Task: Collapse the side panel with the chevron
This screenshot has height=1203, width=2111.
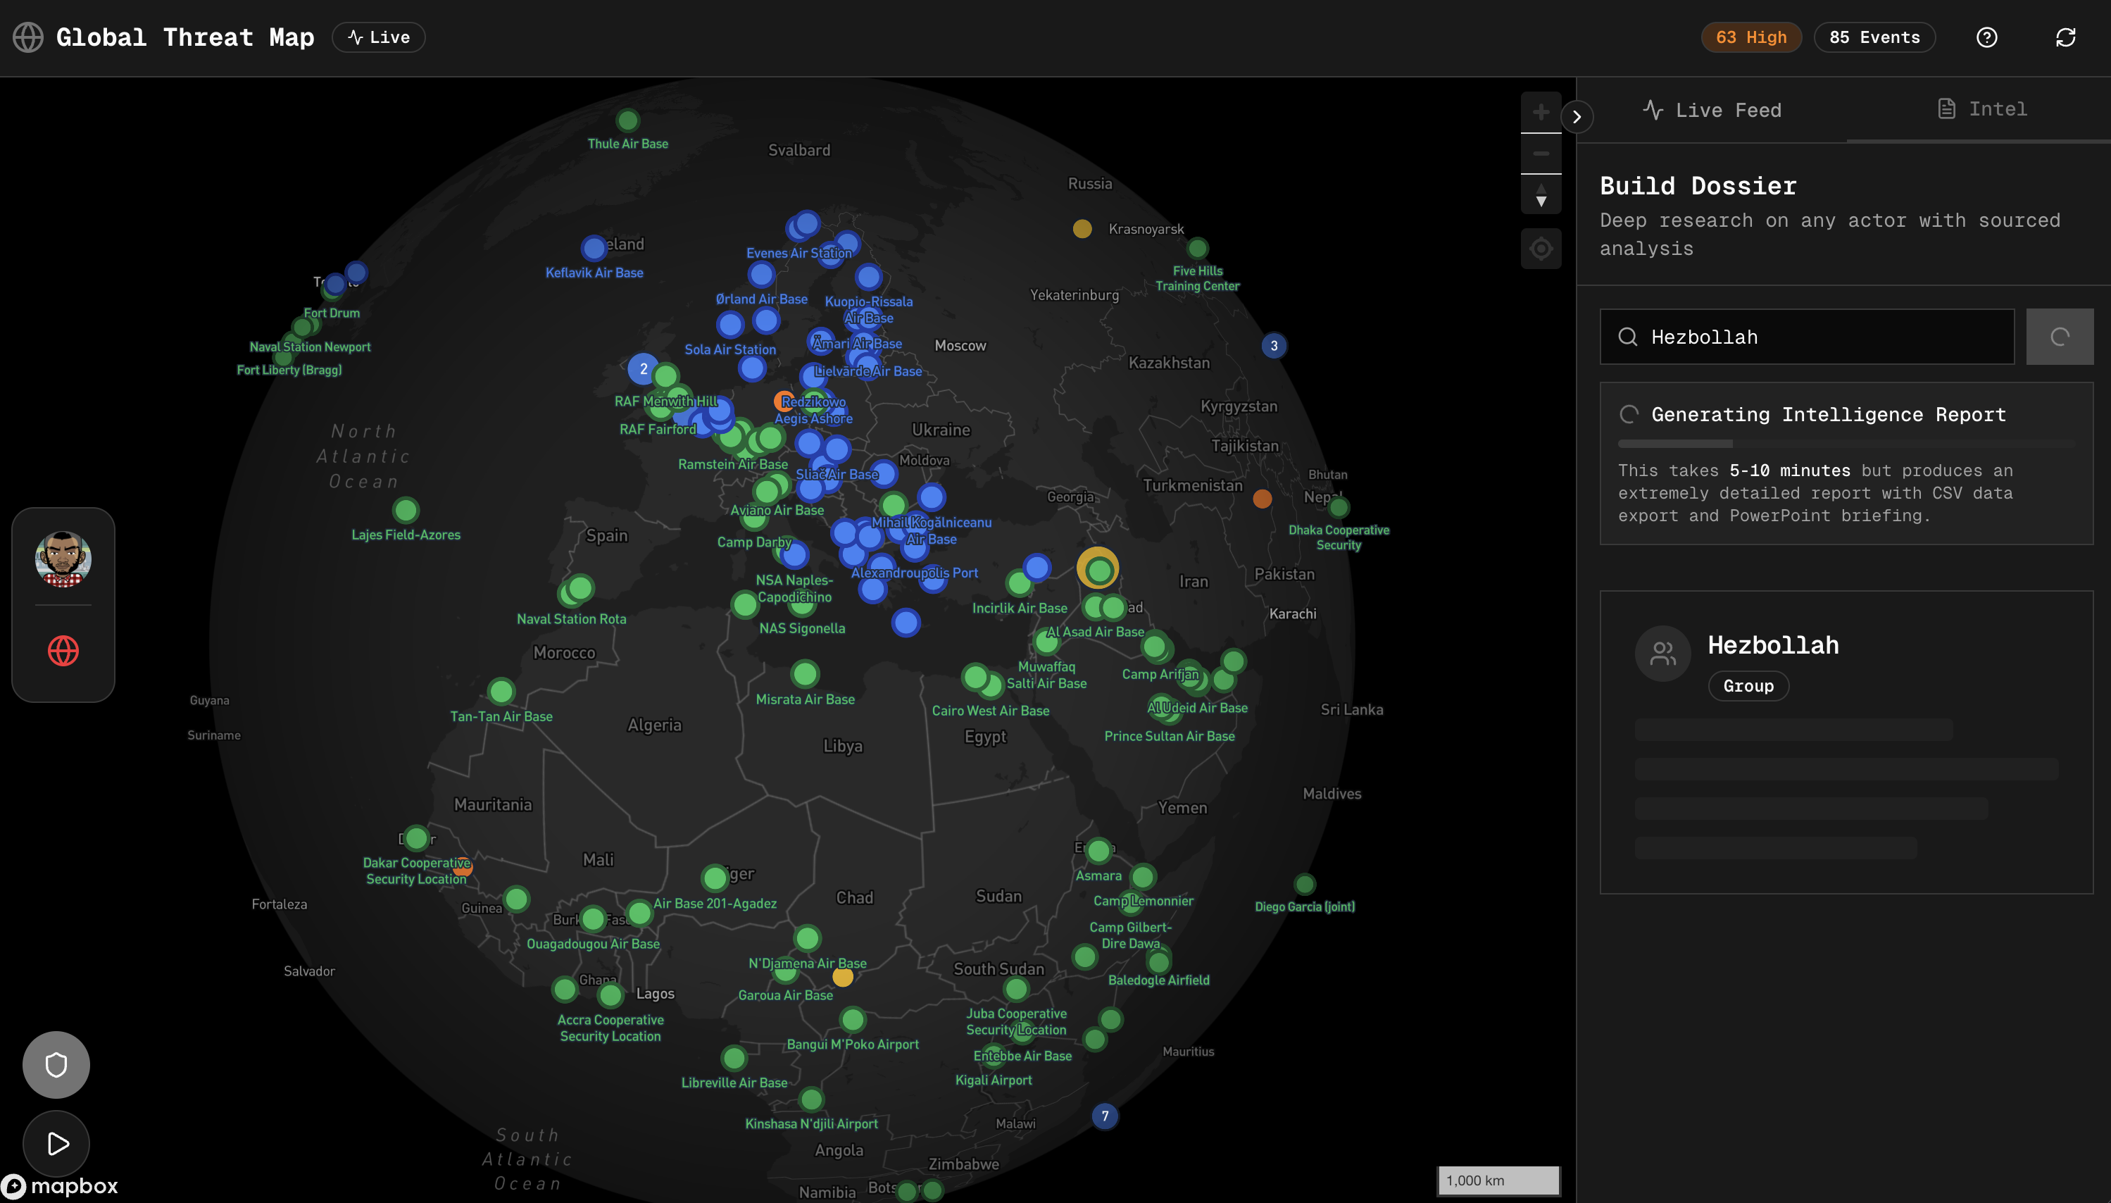Action: click(x=1577, y=116)
